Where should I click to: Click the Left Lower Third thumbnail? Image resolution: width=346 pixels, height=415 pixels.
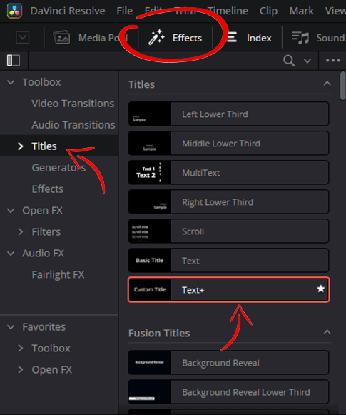coord(150,114)
